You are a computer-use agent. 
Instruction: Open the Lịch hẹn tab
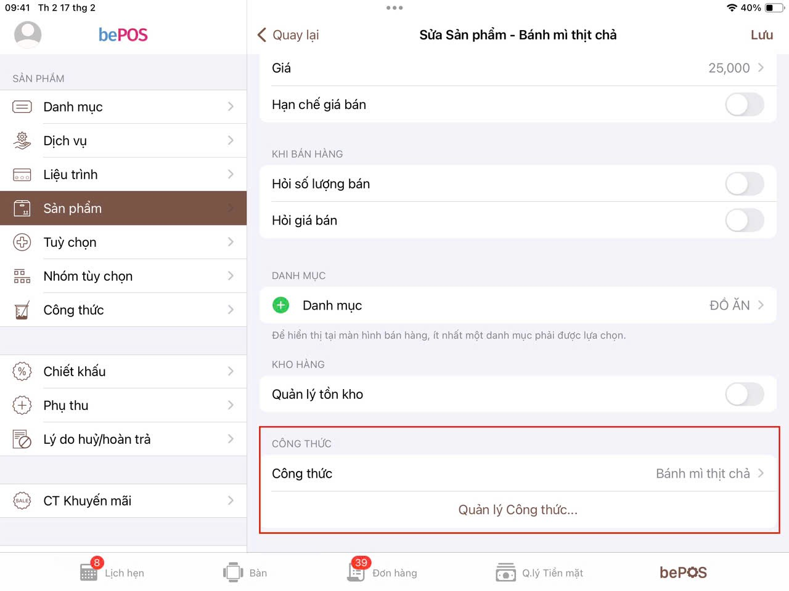pyautogui.click(x=112, y=573)
